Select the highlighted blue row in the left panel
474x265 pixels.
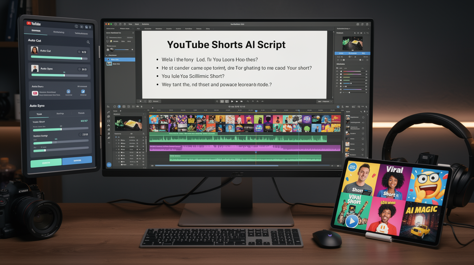120,60
